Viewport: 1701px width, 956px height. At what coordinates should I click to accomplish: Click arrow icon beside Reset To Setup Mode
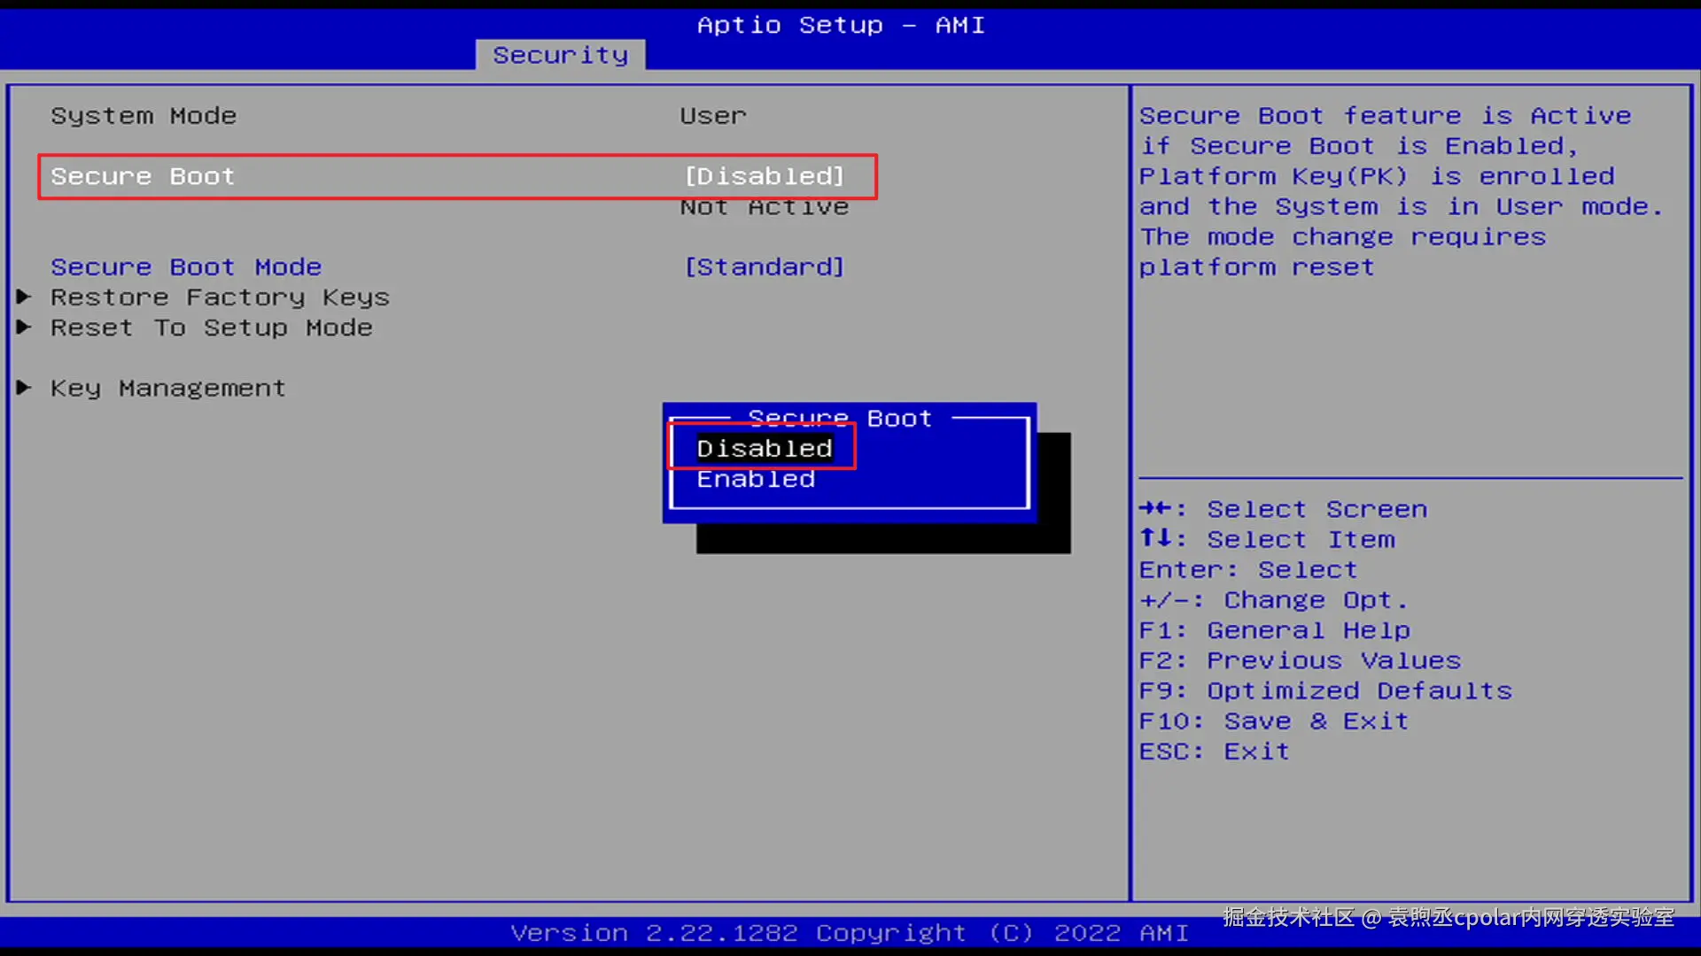24,327
